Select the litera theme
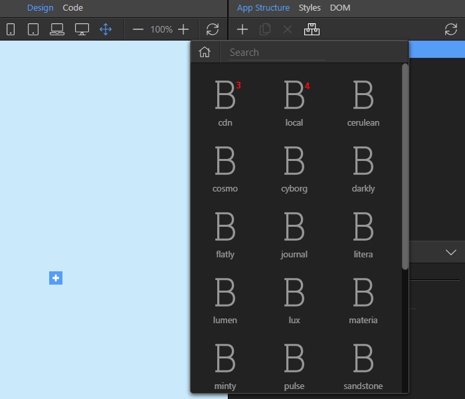 click(x=363, y=235)
